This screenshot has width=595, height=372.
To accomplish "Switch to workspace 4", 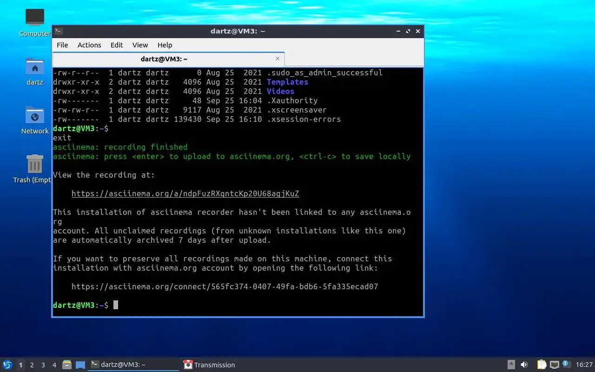I will pos(54,365).
